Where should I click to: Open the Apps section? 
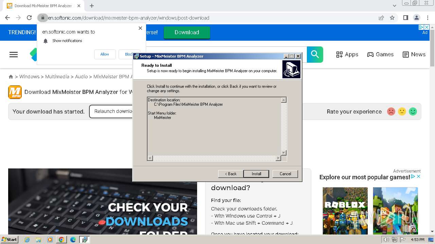click(x=347, y=54)
